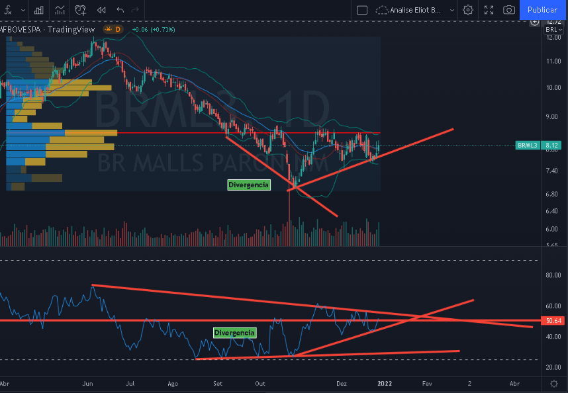This screenshot has height=393, width=568.
Task: Open the BRL currency dropdown
Action: coord(553,30)
